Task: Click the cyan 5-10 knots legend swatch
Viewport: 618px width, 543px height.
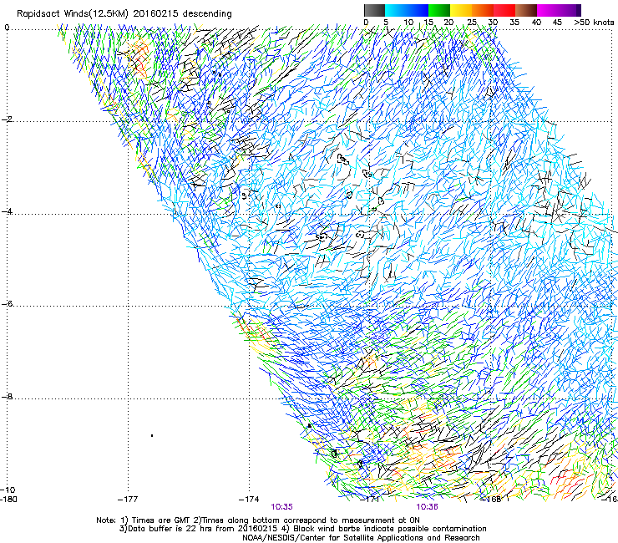Action: tap(396, 10)
